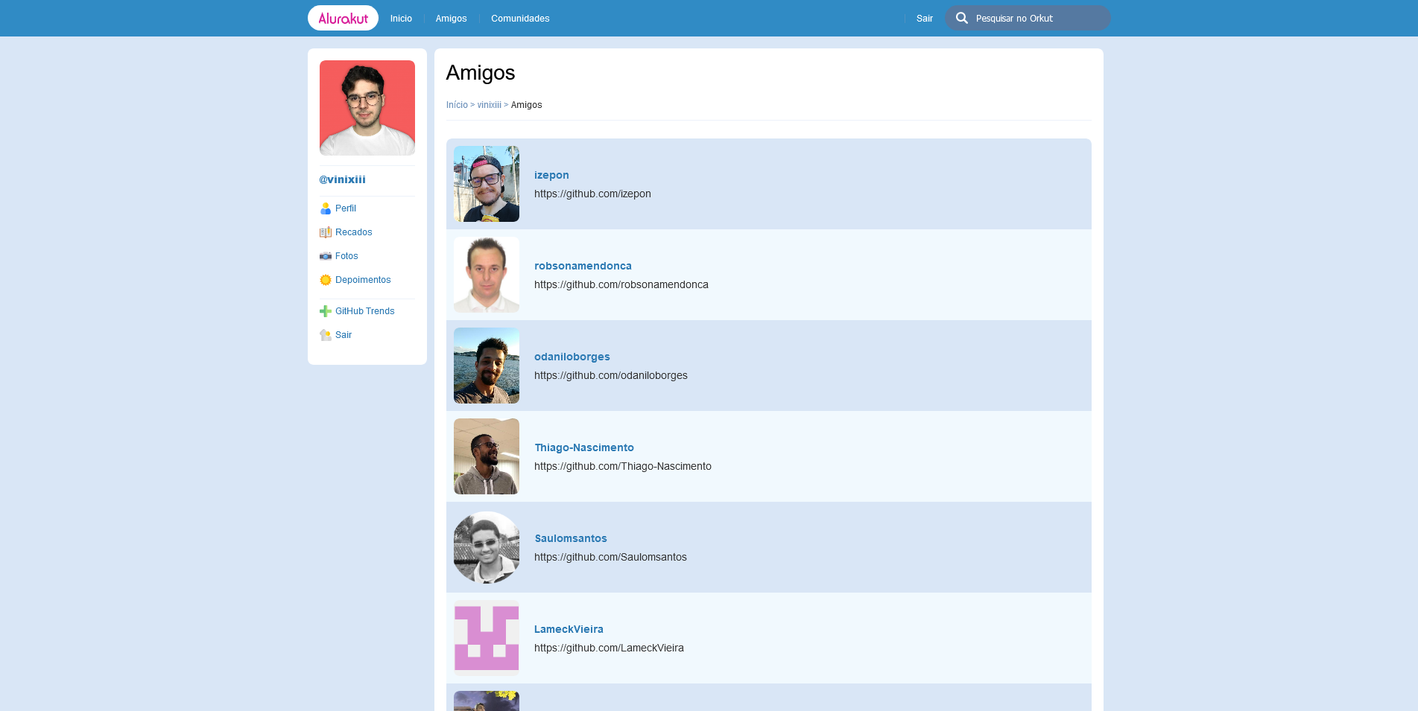Click the Alurakut logo
The image size is (1418, 711).
(x=343, y=18)
